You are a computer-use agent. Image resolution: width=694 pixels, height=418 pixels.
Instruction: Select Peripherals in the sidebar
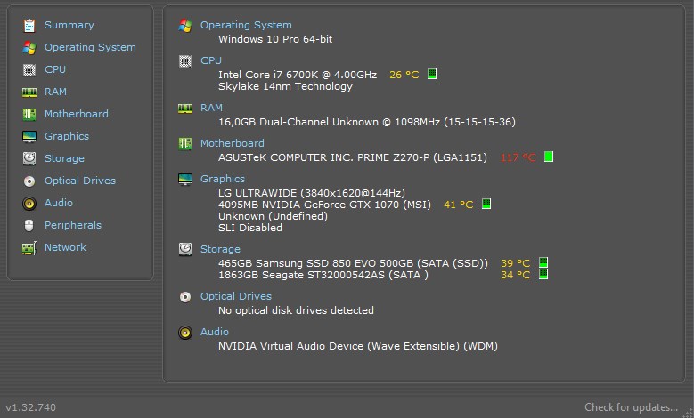coord(73,225)
